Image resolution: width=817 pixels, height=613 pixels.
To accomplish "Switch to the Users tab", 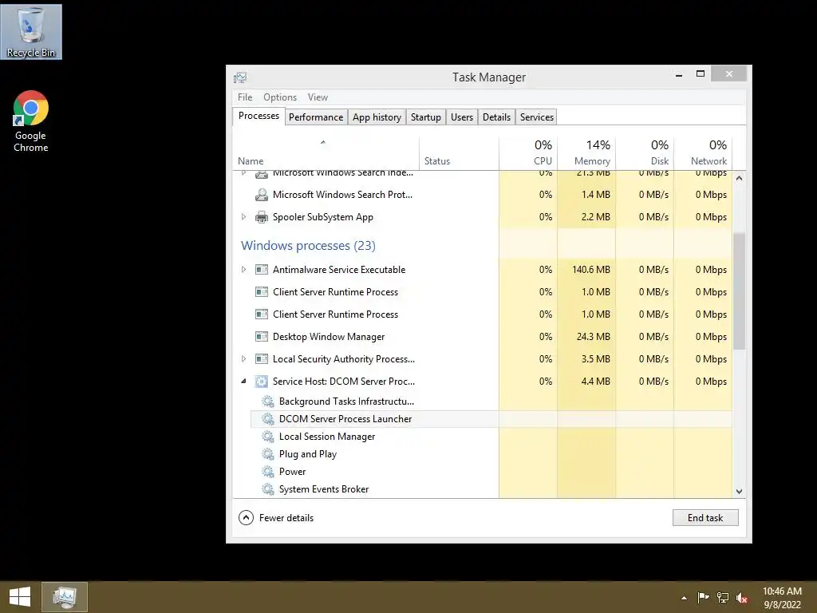I will [x=462, y=117].
